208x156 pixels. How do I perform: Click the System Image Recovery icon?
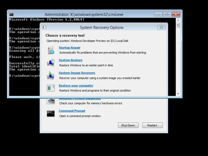pyautogui.click(x=51, y=75)
